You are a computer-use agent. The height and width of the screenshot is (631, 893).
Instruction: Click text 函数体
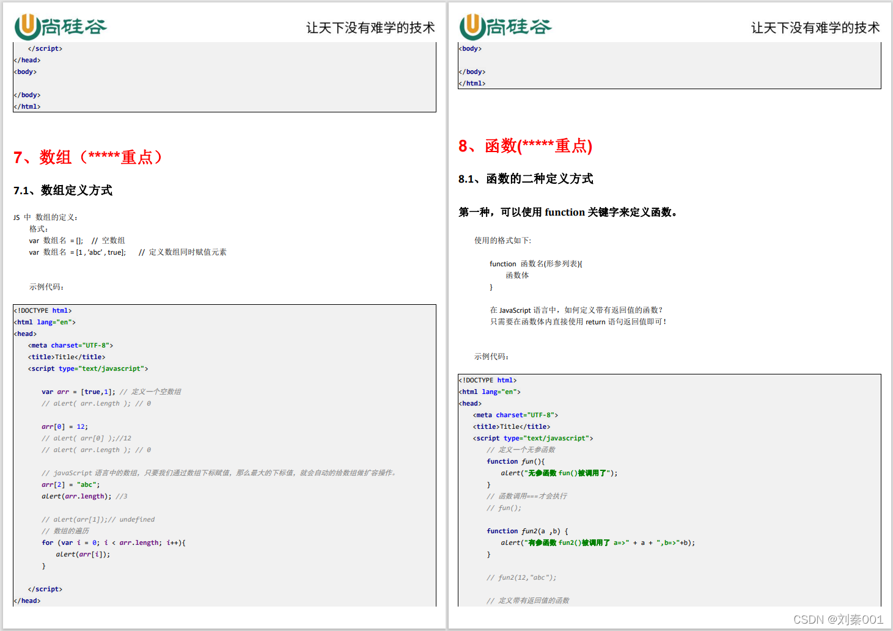[517, 275]
